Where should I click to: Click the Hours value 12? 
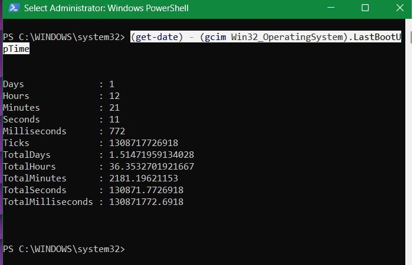click(x=114, y=96)
